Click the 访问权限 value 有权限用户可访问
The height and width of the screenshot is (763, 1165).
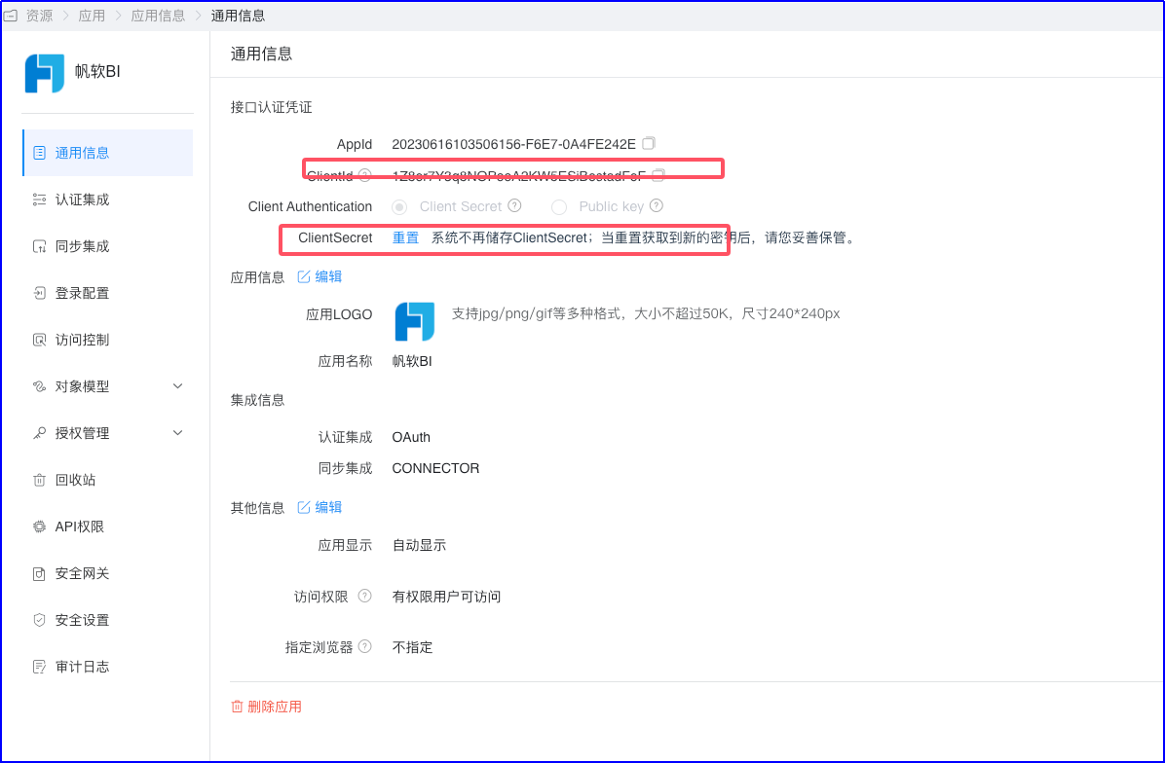pyautogui.click(x=446, y=597)
